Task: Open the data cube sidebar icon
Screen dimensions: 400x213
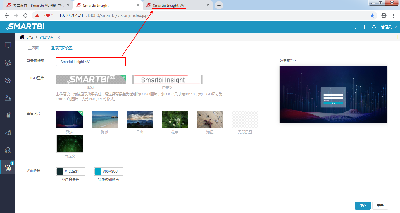Action: (x=8, y=80)
